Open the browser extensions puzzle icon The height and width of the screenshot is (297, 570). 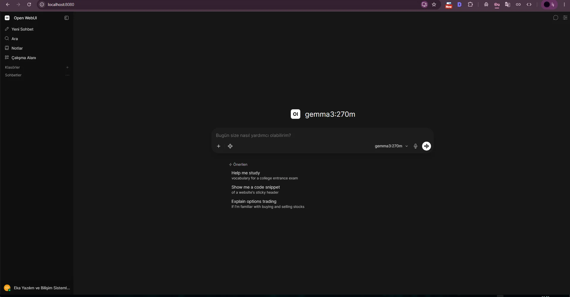[470, 4]
